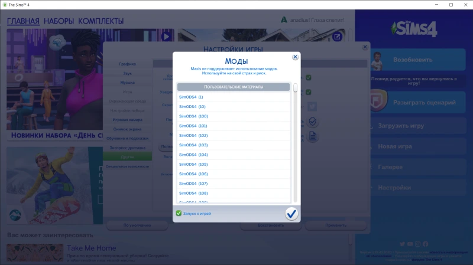Select SimODS4 (101) entry
This screenshot has height=265, width=473.
coord(234,126)
